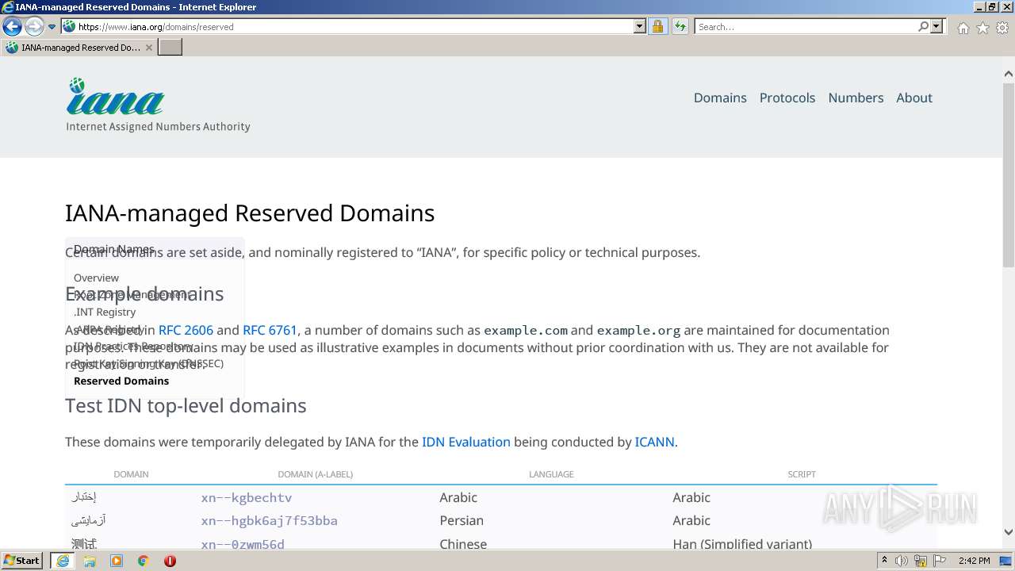Click the browser Forward arrow button

(34, 26)
